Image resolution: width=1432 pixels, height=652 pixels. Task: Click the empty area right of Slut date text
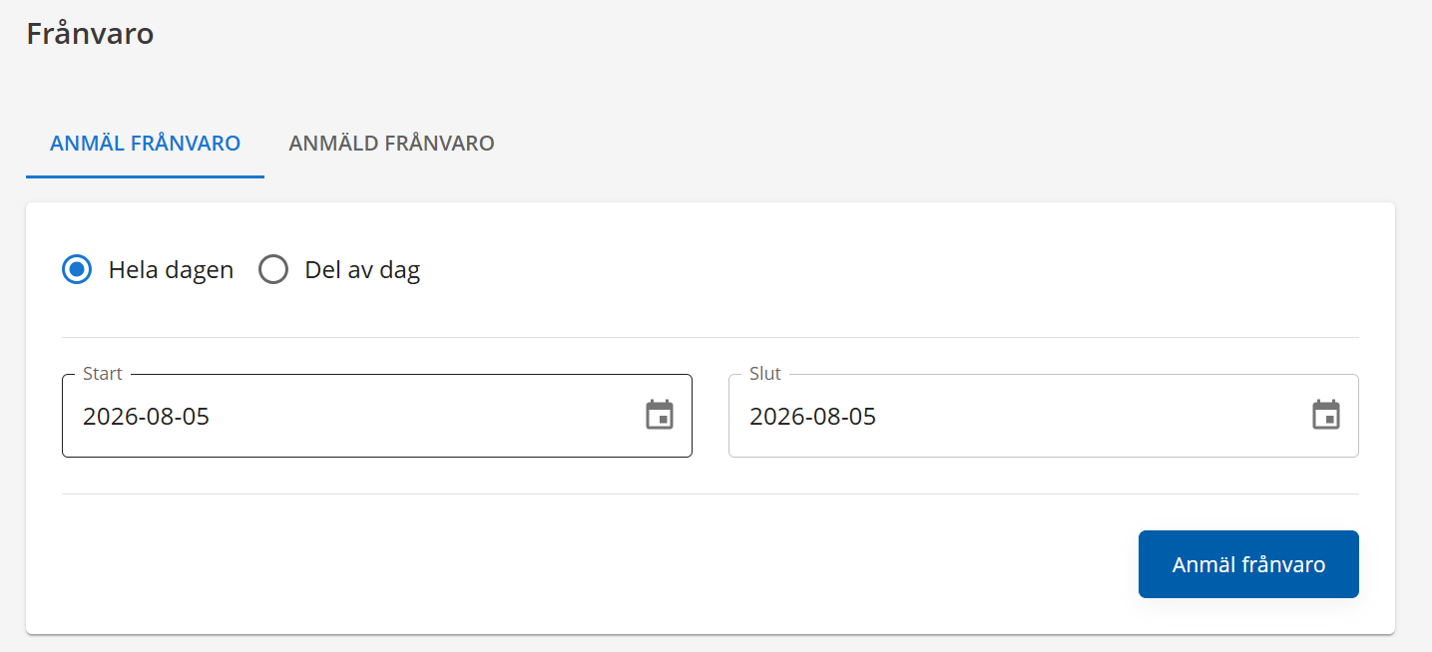(x=1093, y=416)
